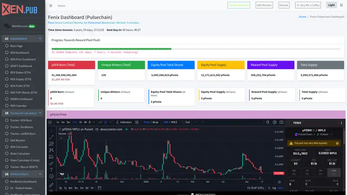This screenshot has height=195, width=347.
Task: Select the Fibonacci retracement tool
Action: pos(51,144)
